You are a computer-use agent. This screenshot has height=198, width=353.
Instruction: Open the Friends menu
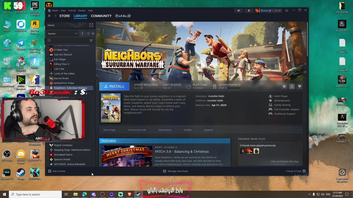72,10
